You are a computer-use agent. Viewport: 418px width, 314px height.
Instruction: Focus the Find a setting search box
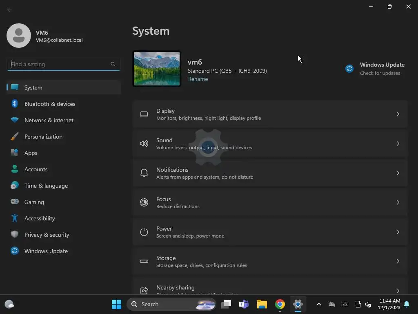(63, 64)
